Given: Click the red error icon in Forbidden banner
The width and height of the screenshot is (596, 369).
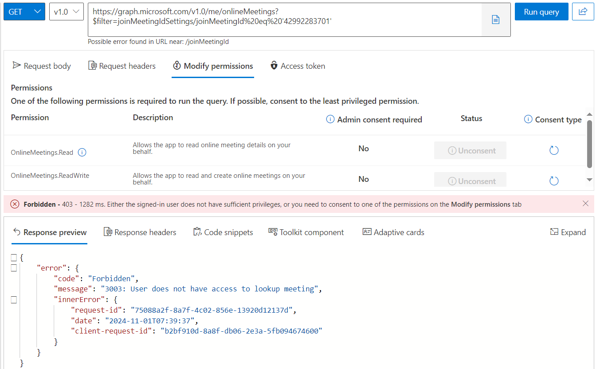Looking at the screenshot, I should [x=15, y=204].
